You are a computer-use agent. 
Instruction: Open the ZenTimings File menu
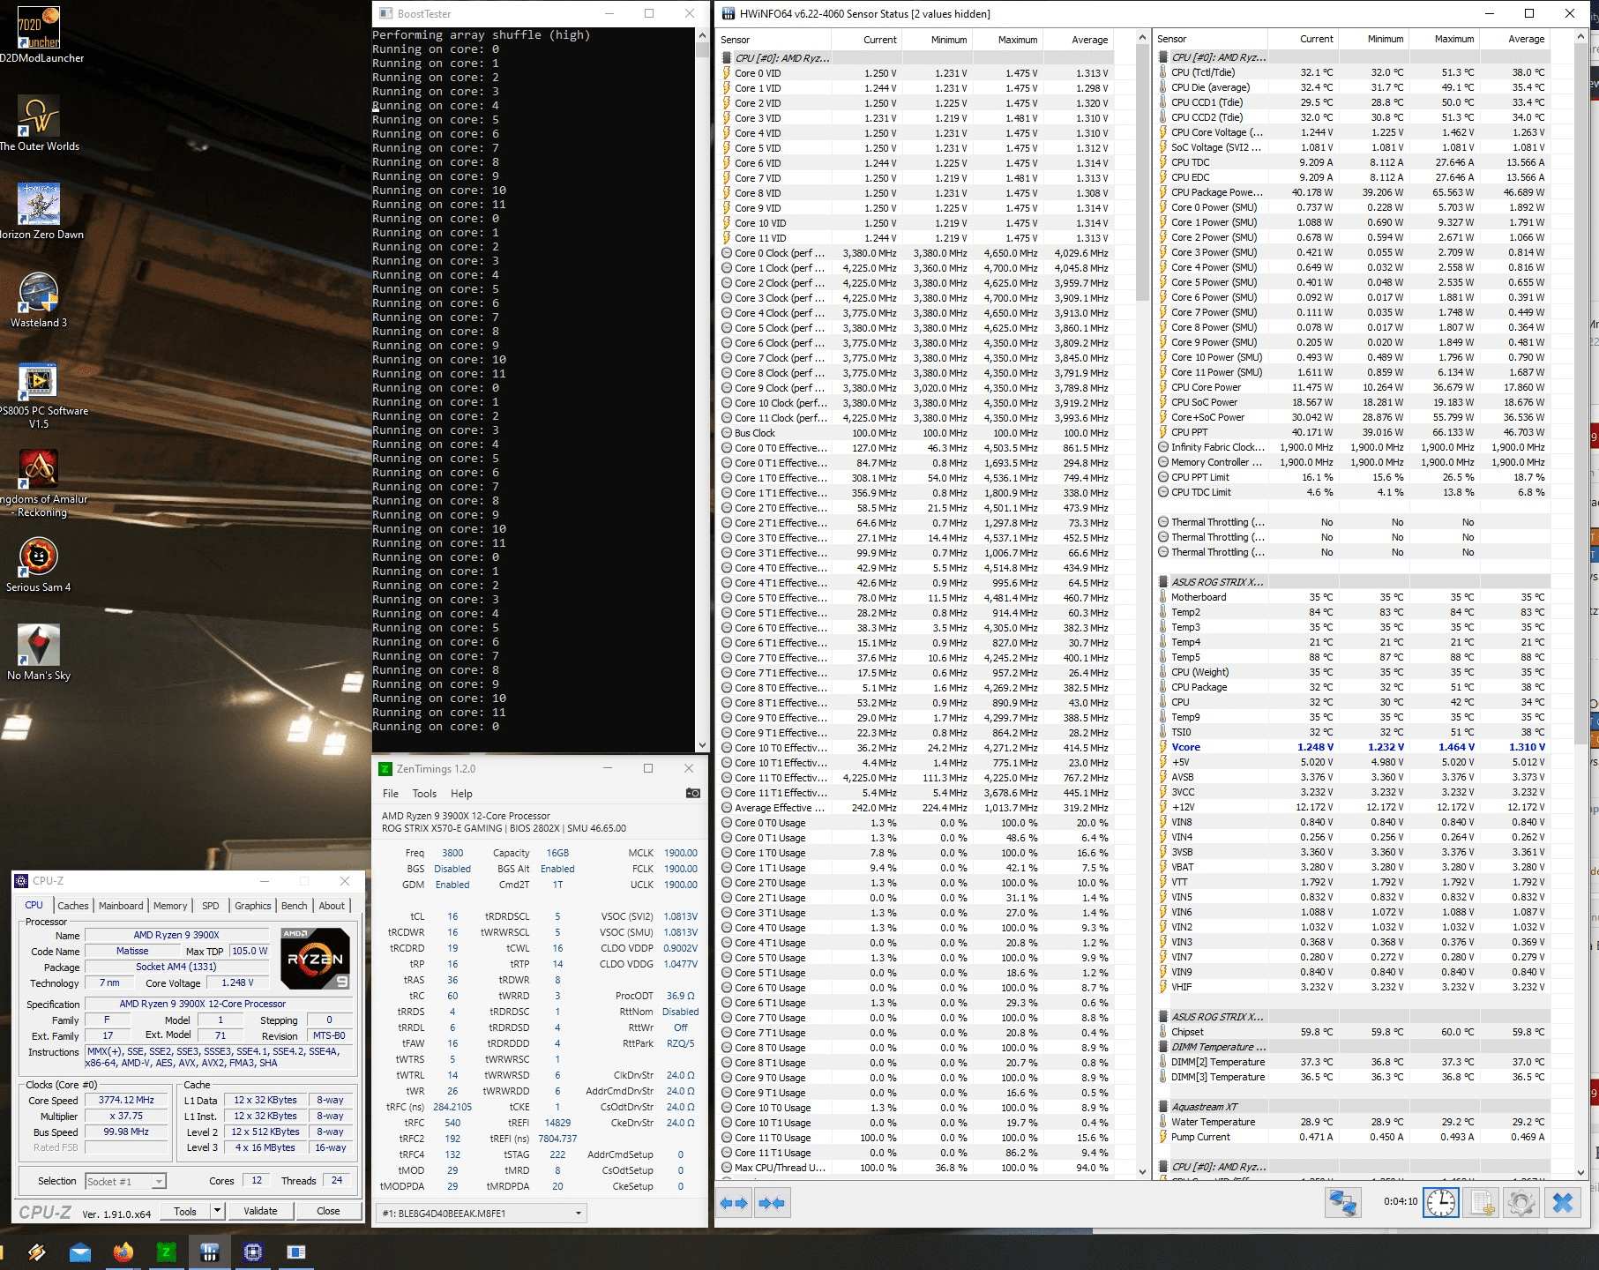(x=390, y=794)
